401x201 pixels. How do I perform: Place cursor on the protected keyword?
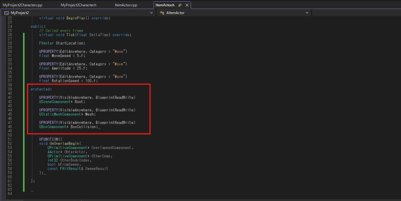point(40,89)
